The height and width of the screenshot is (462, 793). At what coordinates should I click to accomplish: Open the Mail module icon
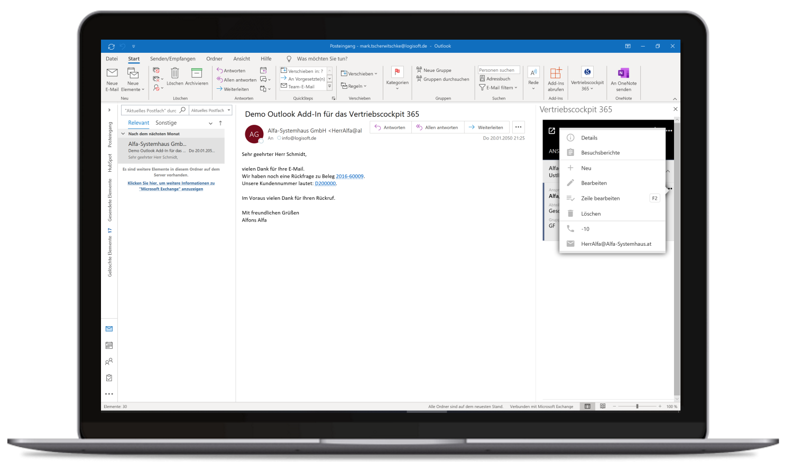[109, 329]
